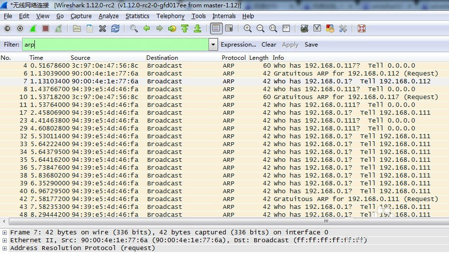
Task: Go back in packet history arrow
Action: (147, 28)
